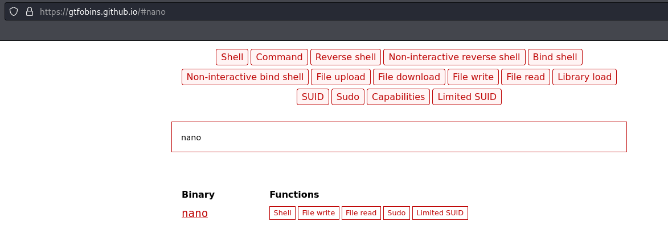
Task: Select the Library load filter
Action: 584,77
